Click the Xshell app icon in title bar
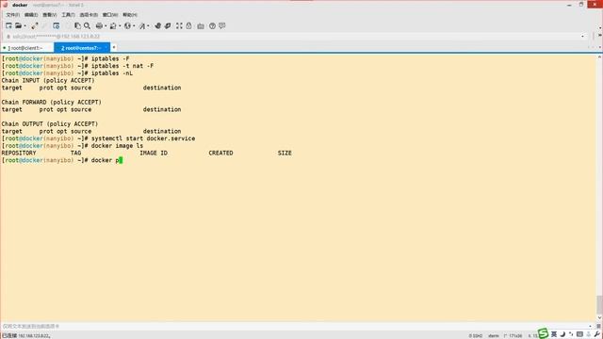Image resolution: width=603 pixels, height=339 pixels. 5,5
